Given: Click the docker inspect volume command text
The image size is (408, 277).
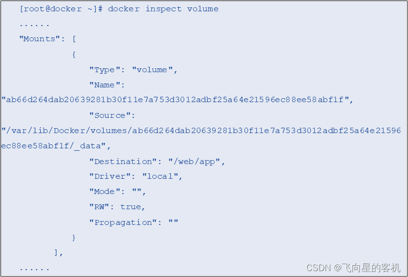Looking at the screenshot, I should [163, 9].
